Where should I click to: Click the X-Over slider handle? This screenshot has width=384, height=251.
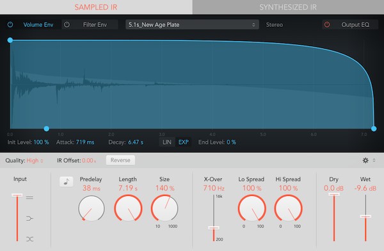[214, 228]
